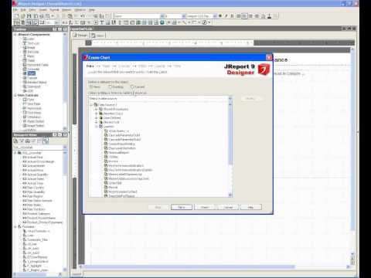Click first icon in Resource View toolbar
Image resolution: width=371 pixels, height=278 pixels.
tap(16, 141)
